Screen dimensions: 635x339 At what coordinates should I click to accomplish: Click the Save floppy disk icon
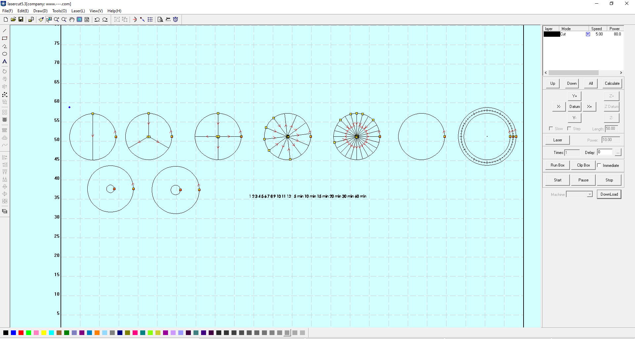(x=21, y=20)
